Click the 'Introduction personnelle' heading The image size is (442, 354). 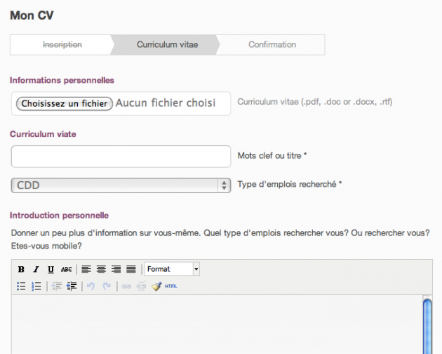(x=59, y=216)
